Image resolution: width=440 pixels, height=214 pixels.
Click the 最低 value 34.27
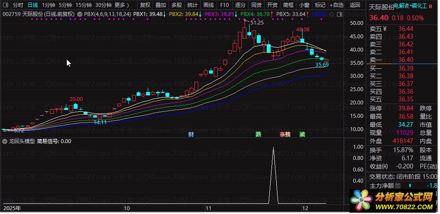tap(406, 125)
